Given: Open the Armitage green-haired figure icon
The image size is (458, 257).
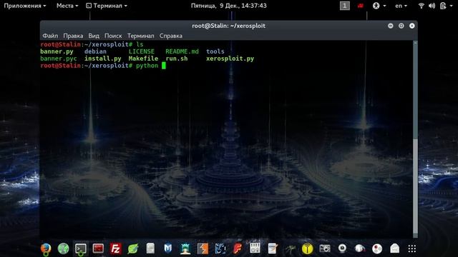Looking at the screenshot, I should [185, 248].
